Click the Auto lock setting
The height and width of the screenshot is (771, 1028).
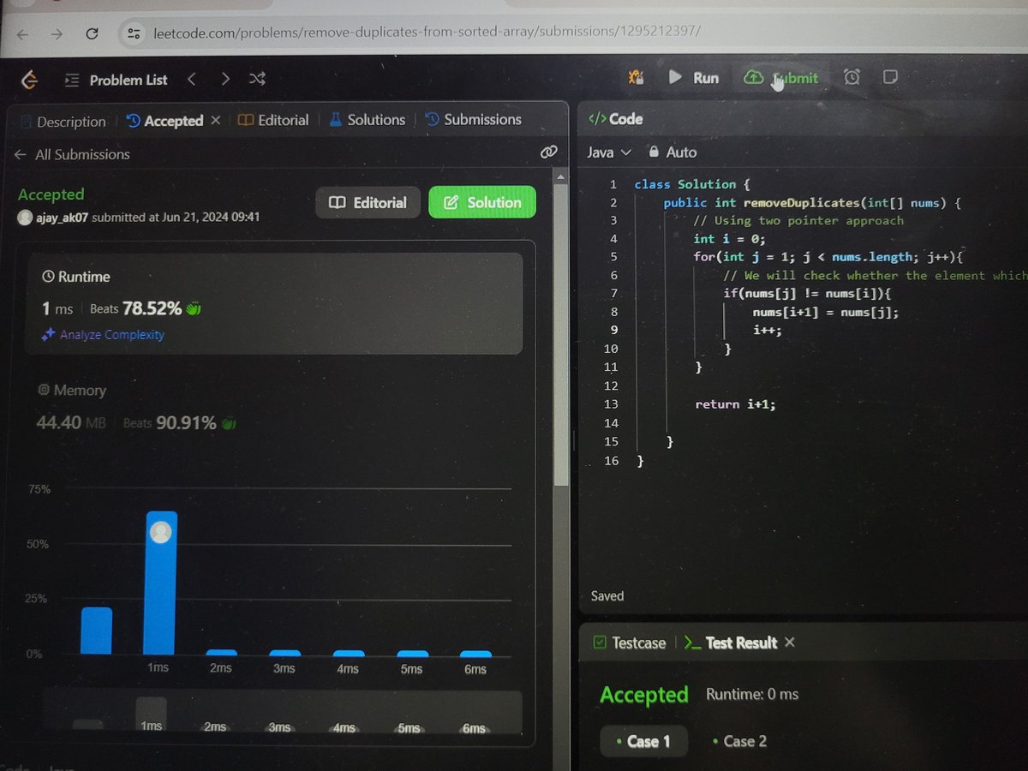pyautogui.click(x=672, y=152)
